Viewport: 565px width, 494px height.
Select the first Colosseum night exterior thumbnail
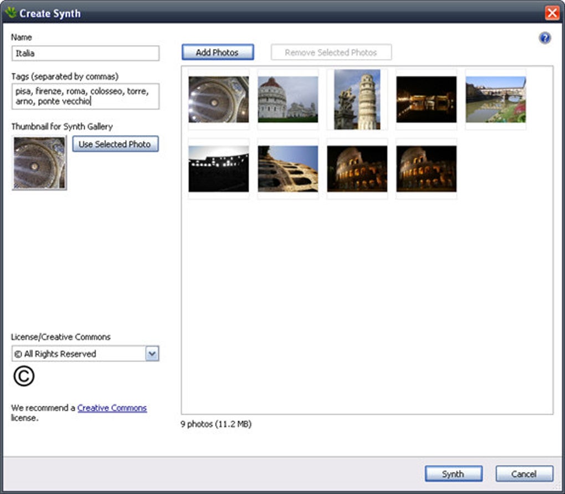[x=357, y=168]
